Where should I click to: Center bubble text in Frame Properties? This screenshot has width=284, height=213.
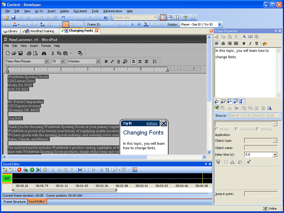(223, 43)
